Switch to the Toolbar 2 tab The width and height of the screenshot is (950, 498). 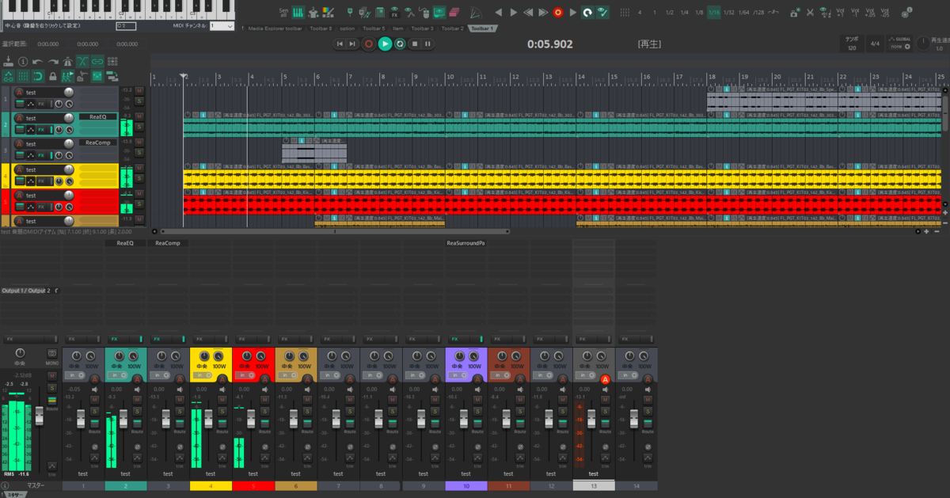point(452,29)
